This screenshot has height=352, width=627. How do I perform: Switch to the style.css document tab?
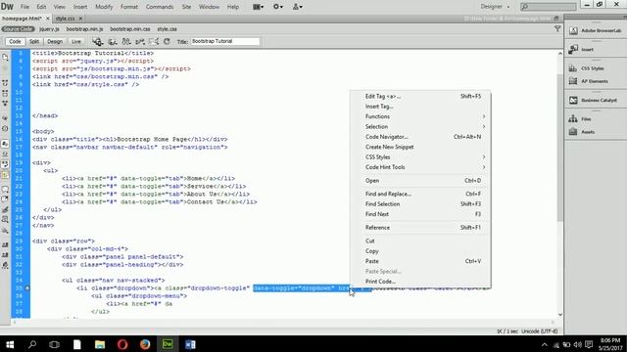(66, 19)
